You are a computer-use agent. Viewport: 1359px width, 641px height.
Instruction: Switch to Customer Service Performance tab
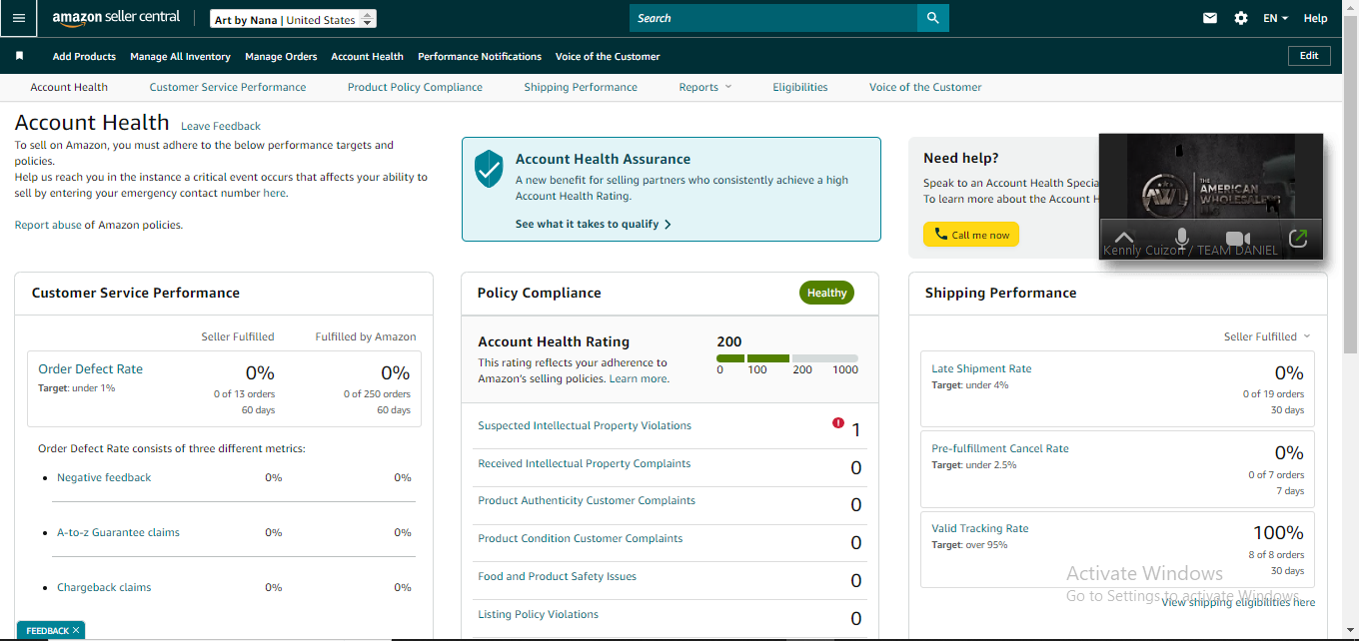(228, 87)
